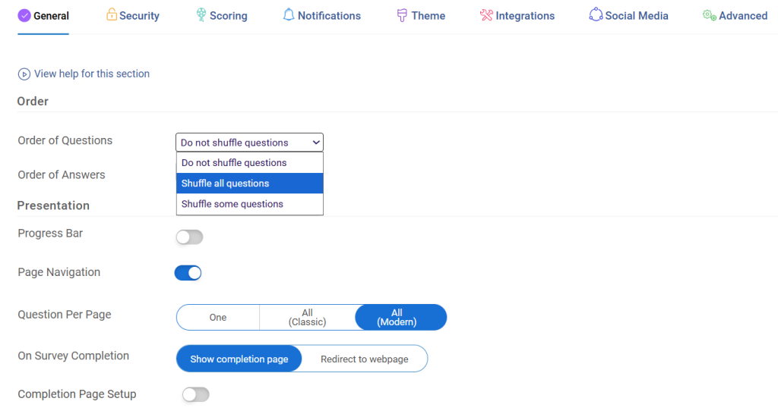Switch to the Security tab label

[140, 16]
